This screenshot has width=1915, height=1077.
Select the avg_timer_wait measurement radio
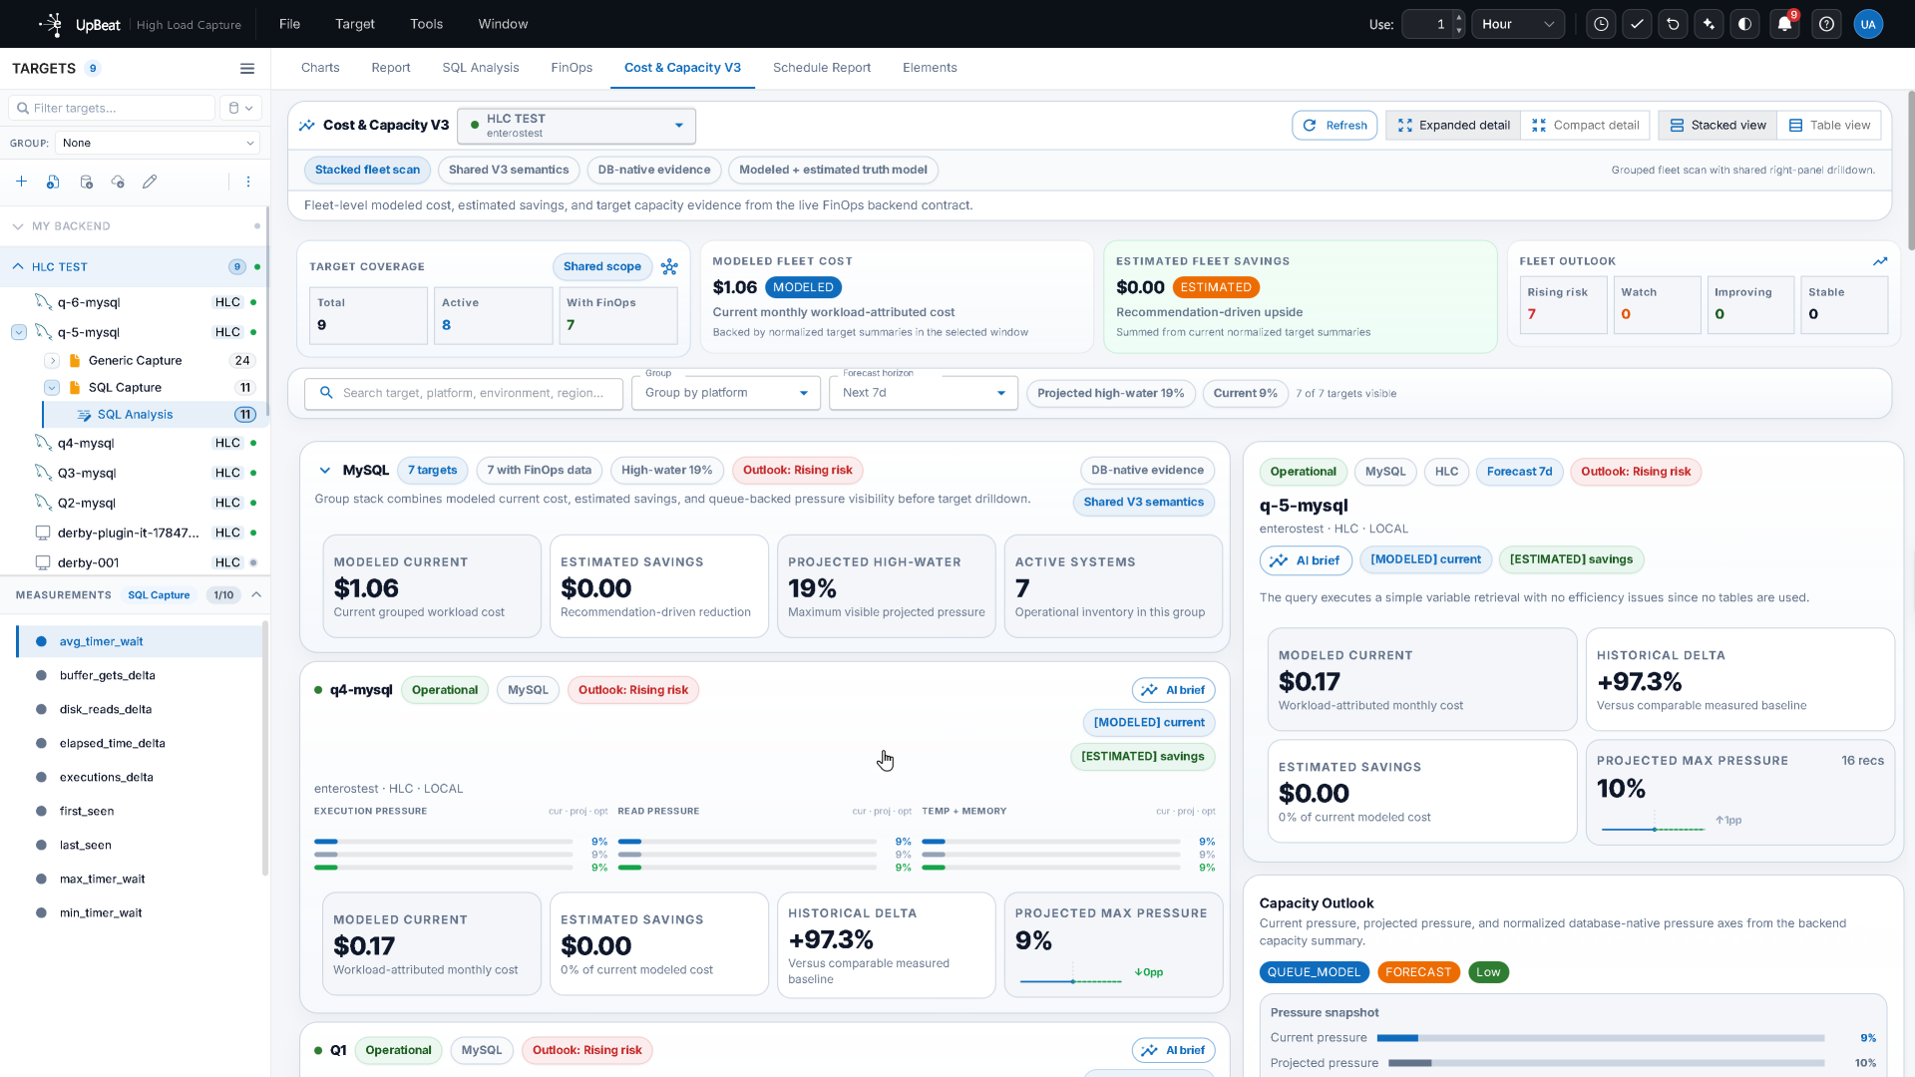(x=41, y=641)
